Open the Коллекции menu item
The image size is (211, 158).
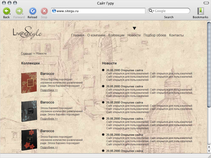(116, 35)
